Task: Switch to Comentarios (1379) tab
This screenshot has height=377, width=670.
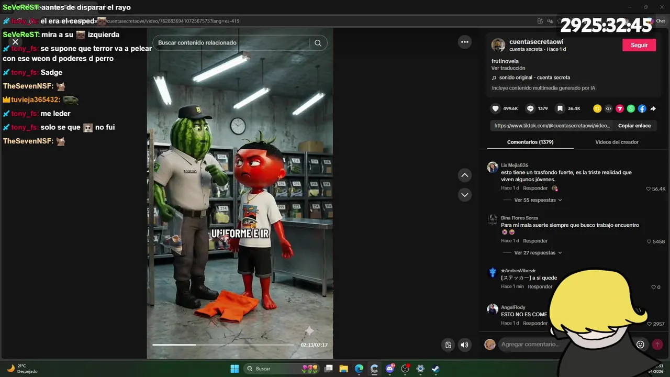Action: coord(530,142)
